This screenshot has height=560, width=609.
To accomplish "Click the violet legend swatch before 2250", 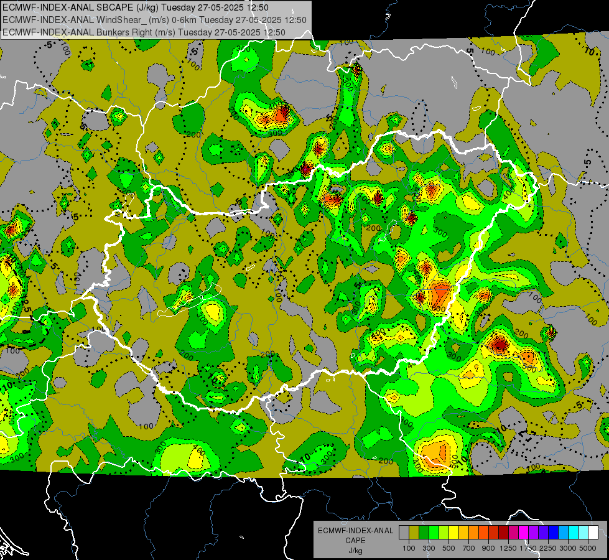I will click(x=543, y=533).
